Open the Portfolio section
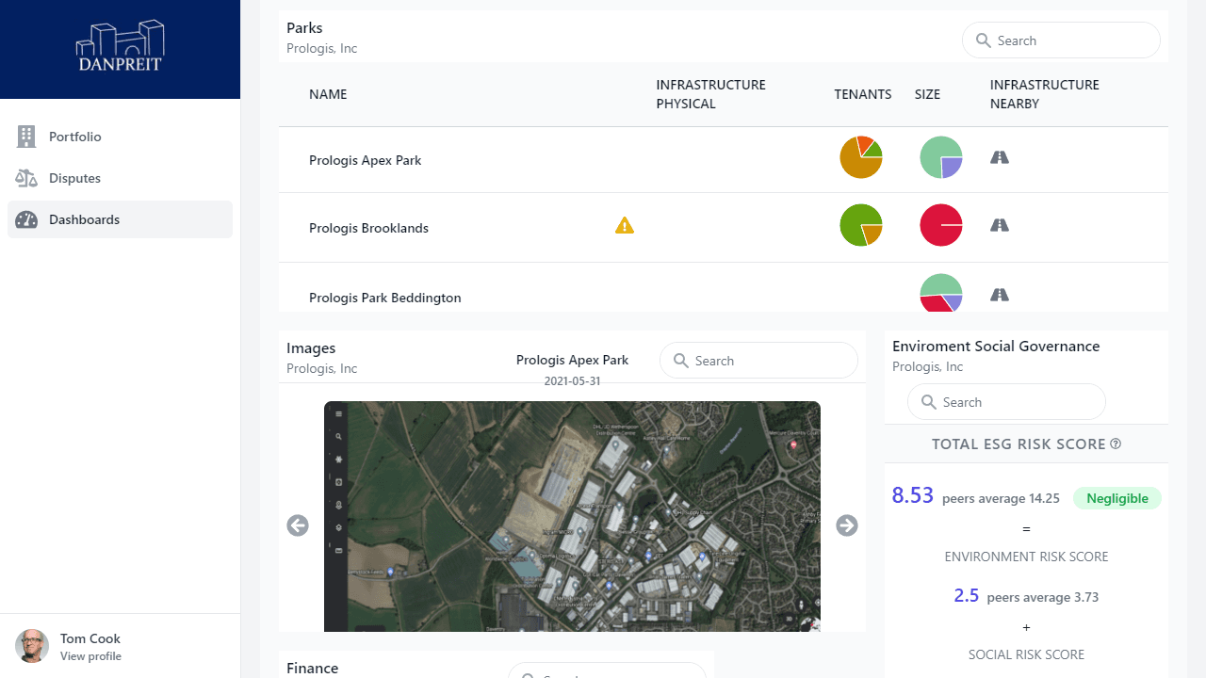1206x678 pixels. (120, 137)
